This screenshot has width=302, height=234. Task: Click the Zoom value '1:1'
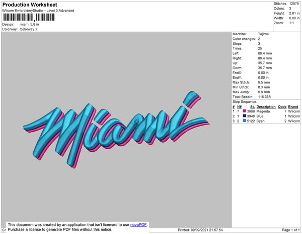291,23
